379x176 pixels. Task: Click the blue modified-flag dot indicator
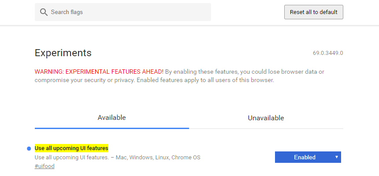click(29, 148)
